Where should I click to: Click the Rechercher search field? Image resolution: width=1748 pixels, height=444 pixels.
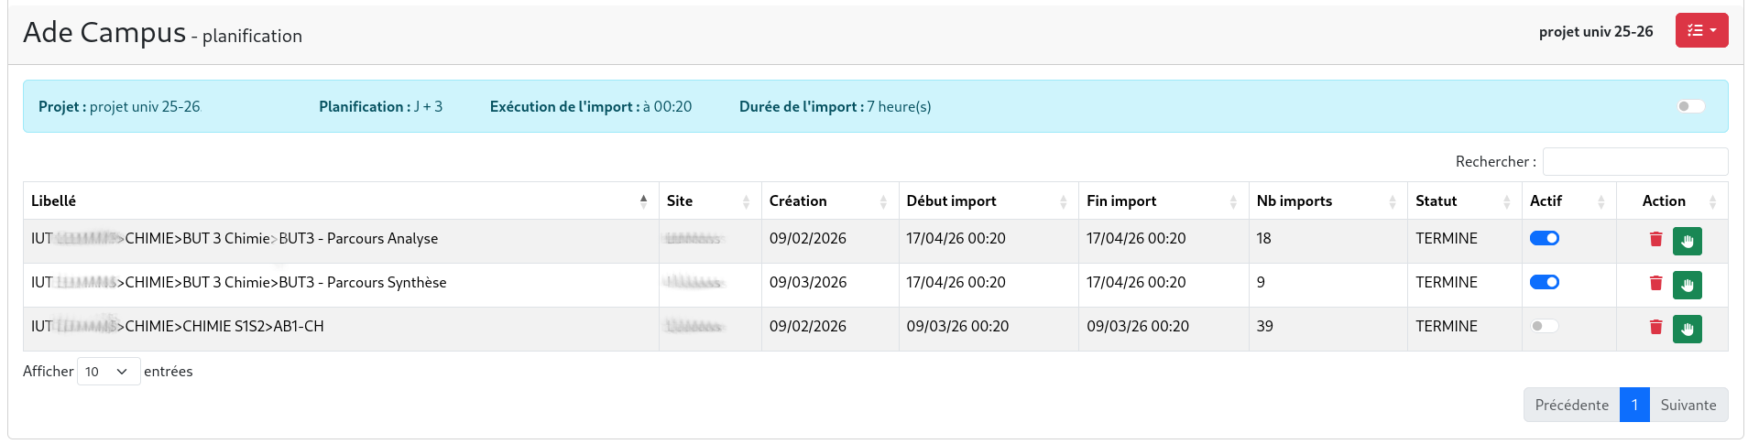(1634, 161)
